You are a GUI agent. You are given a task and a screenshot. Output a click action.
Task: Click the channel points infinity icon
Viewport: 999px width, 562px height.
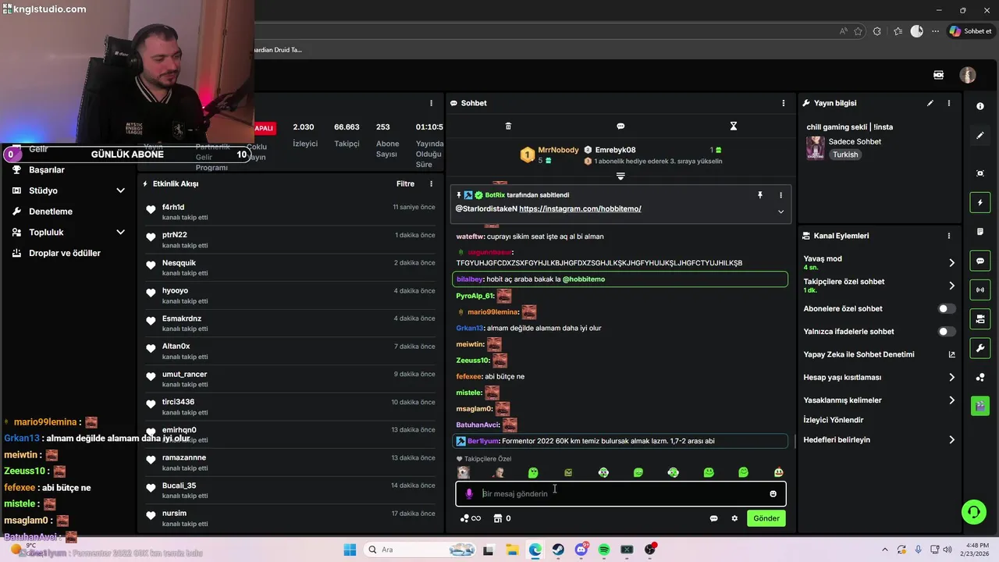coord(471,518)
